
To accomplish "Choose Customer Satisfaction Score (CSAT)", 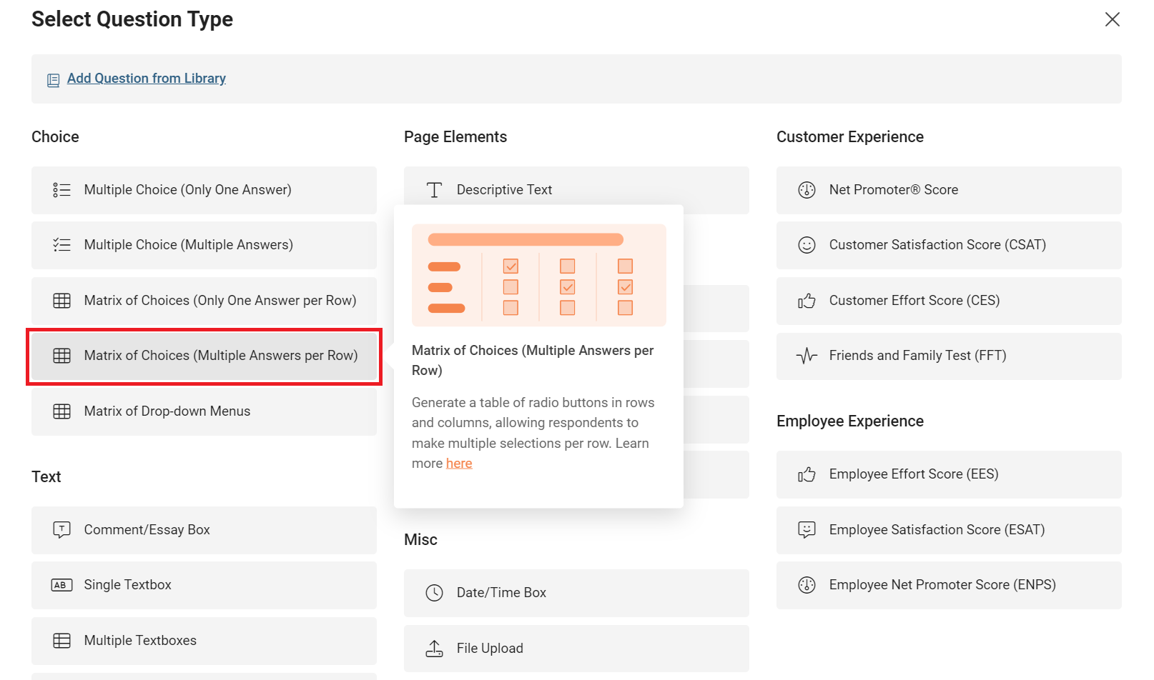I will click(949, 245).
